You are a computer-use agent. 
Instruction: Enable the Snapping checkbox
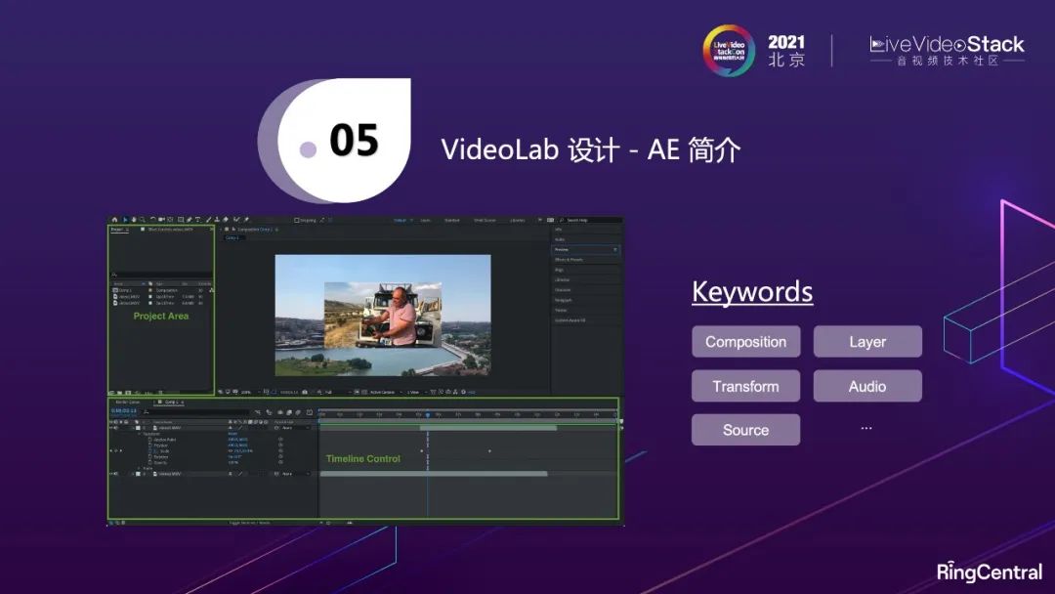[297, 220]
